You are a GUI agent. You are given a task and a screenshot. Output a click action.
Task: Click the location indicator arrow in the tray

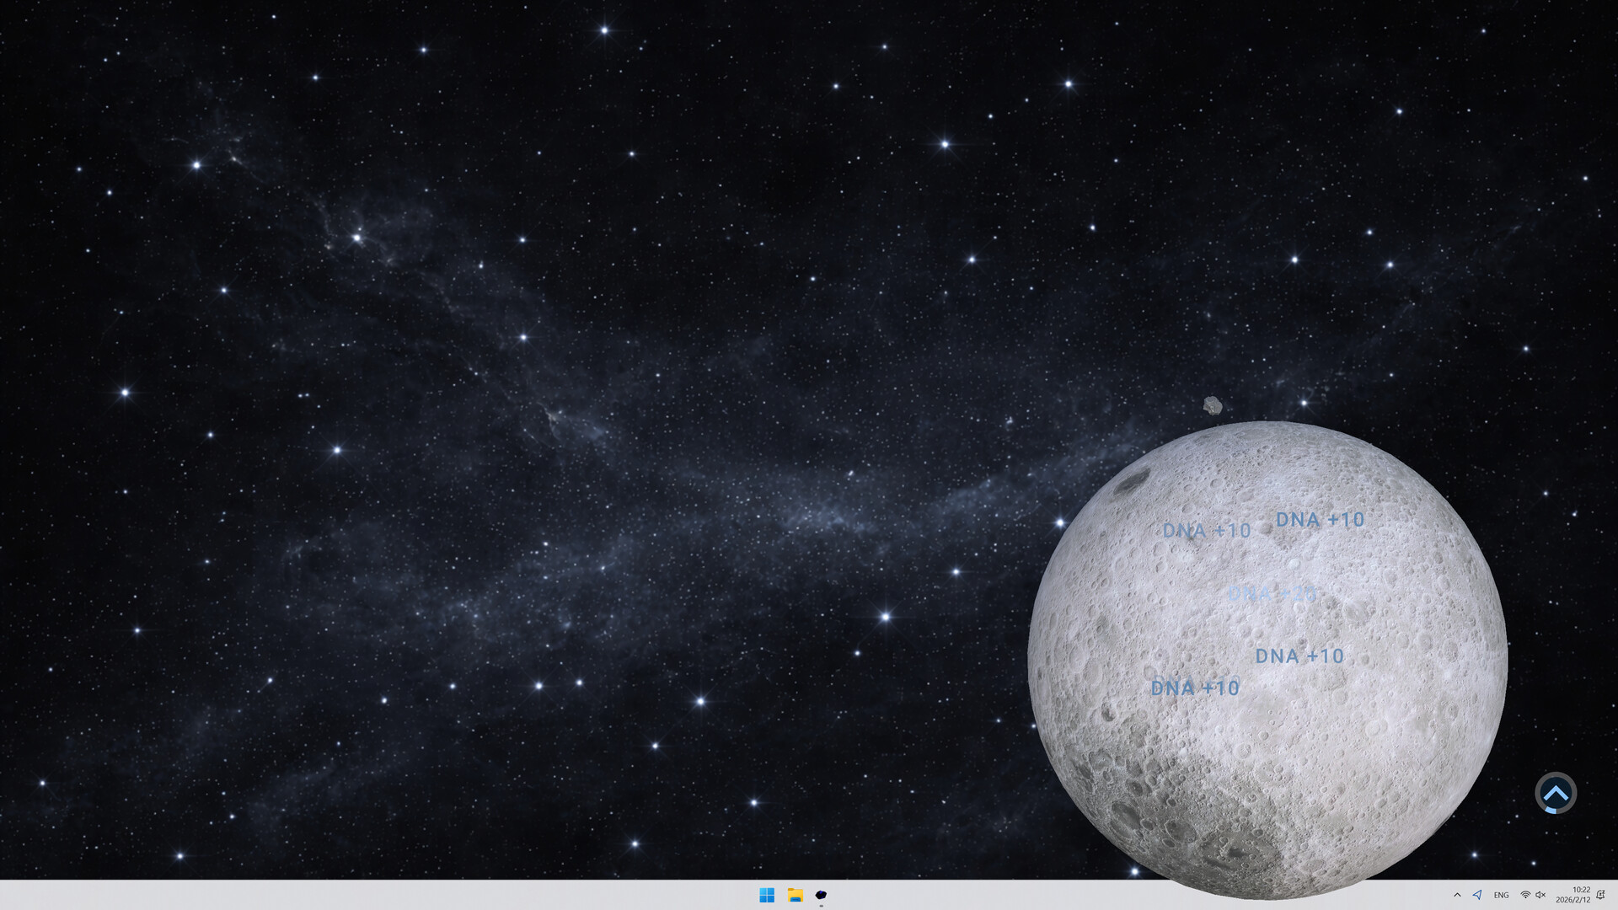point(1478,895)
